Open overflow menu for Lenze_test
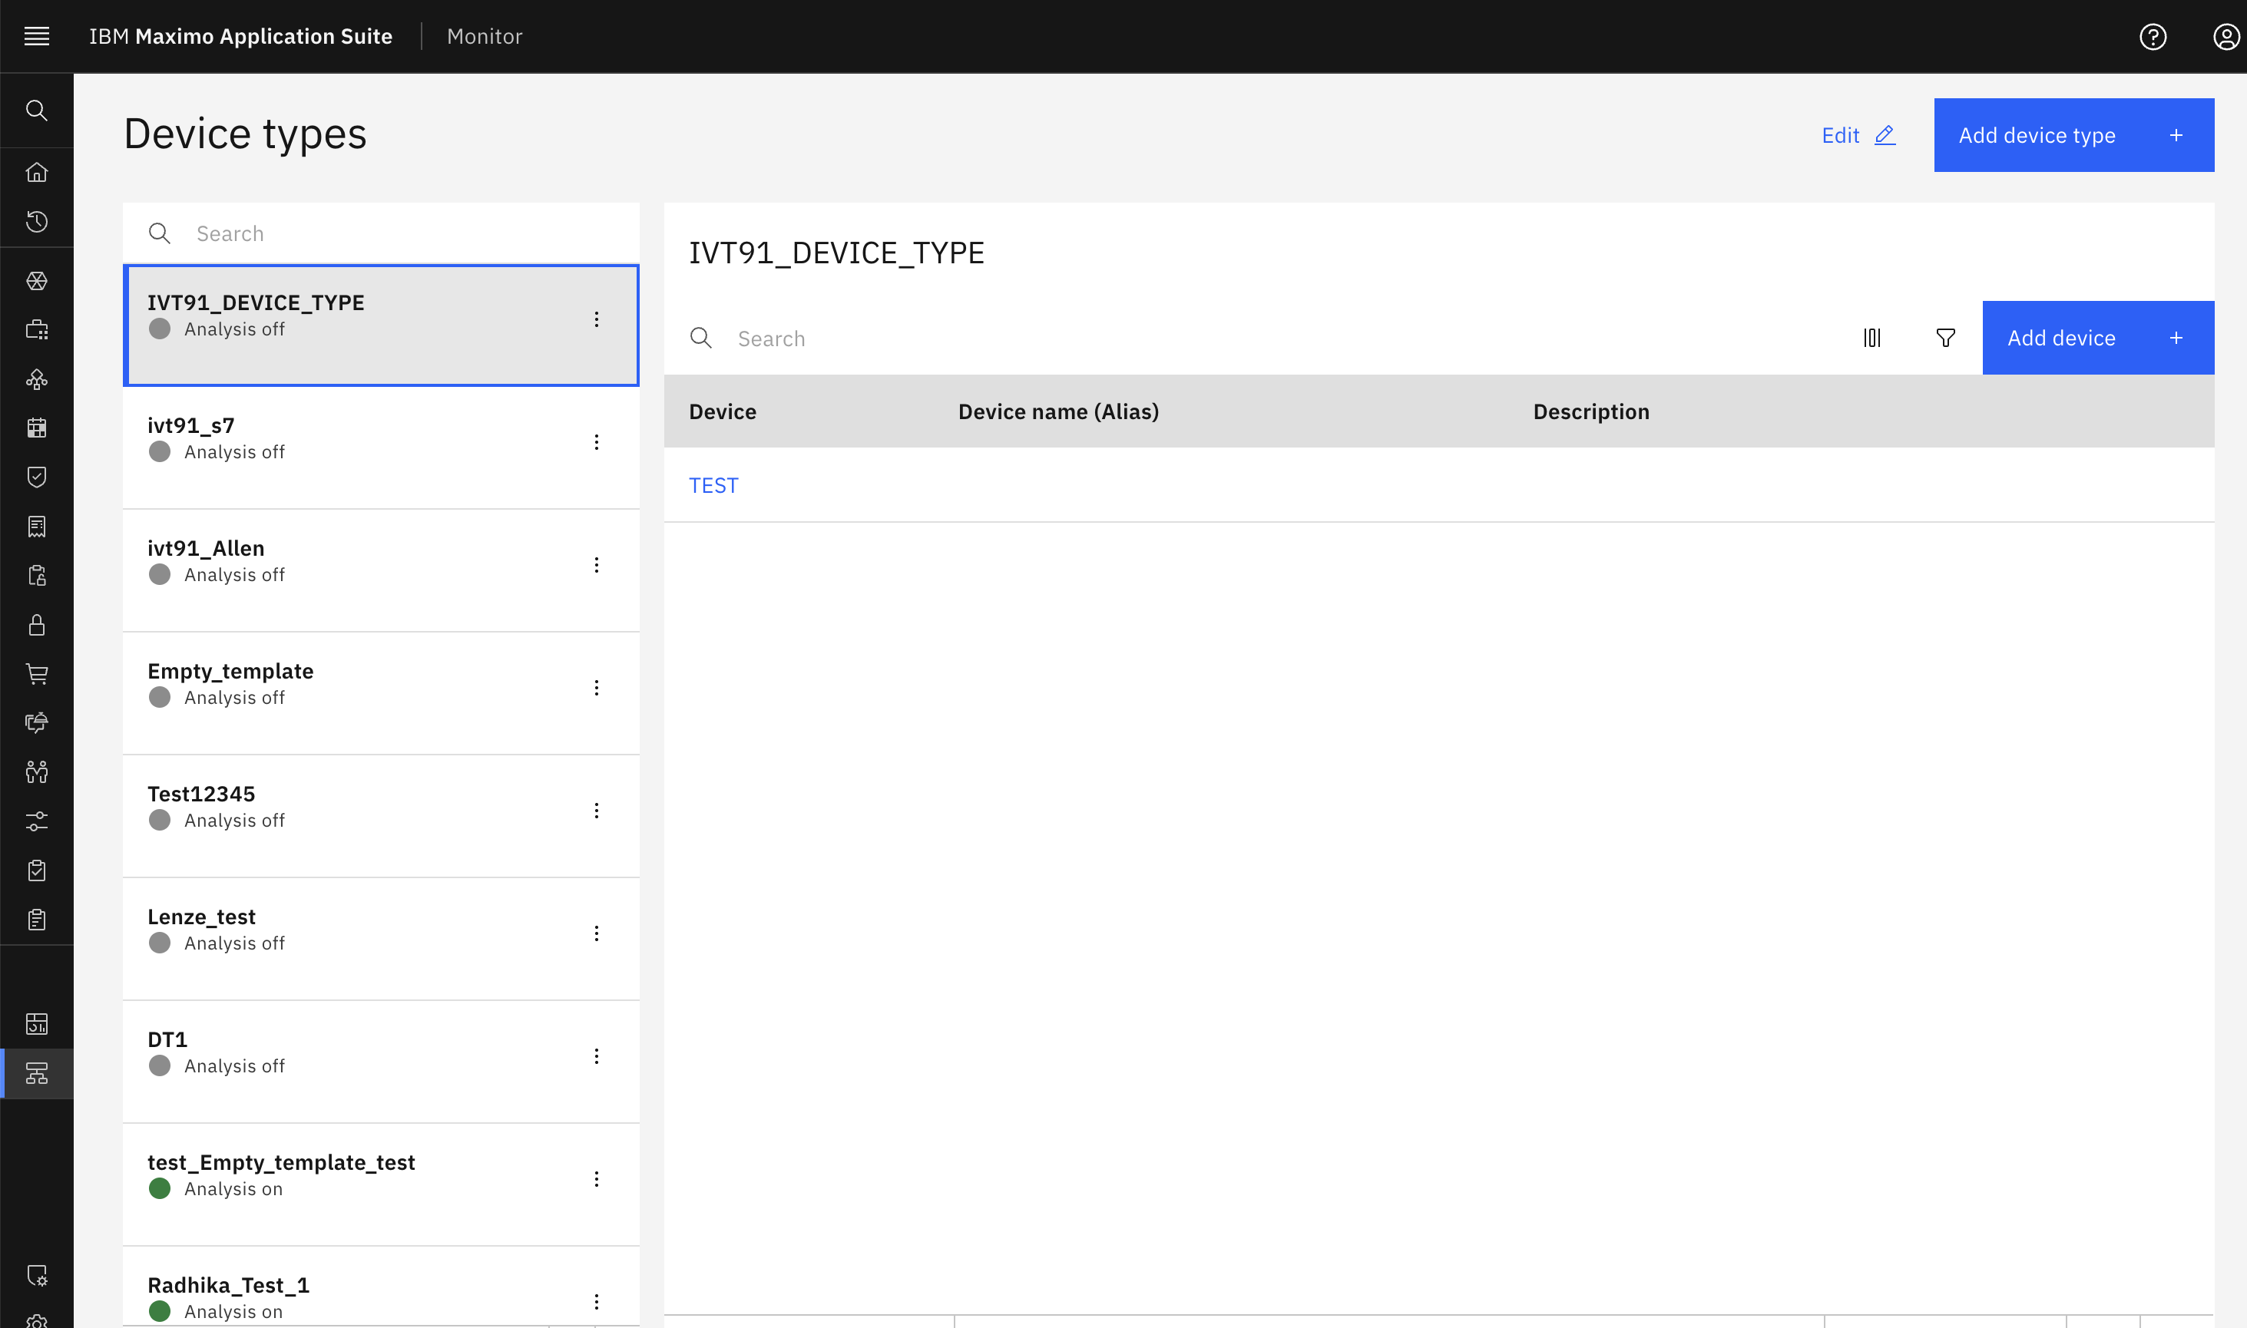 pyautogui.click(x=596, y=933)
